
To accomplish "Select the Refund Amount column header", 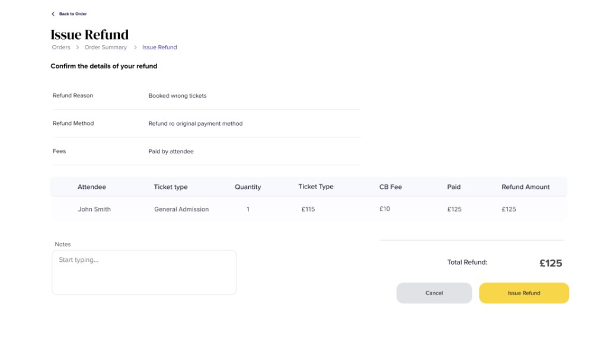I will (525, 187).
